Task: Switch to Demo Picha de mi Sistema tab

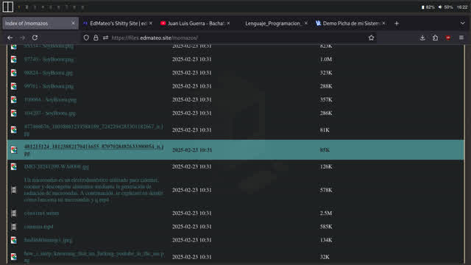Action: pos(350,24)
